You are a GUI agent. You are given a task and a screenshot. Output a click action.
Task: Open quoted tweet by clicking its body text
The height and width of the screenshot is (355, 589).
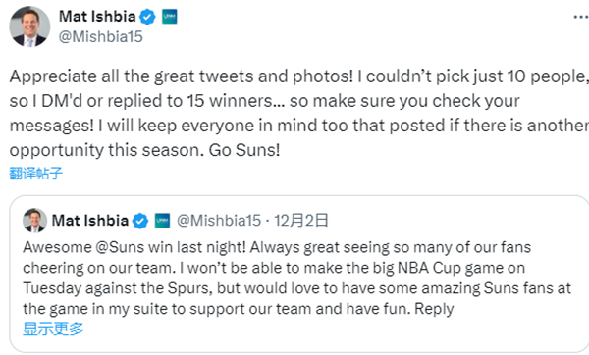pyautogui.click(x=296, y=279)
